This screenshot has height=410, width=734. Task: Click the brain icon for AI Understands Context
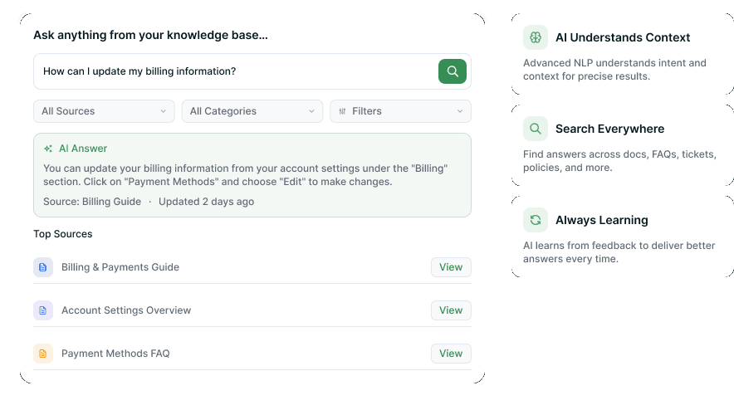536,37
